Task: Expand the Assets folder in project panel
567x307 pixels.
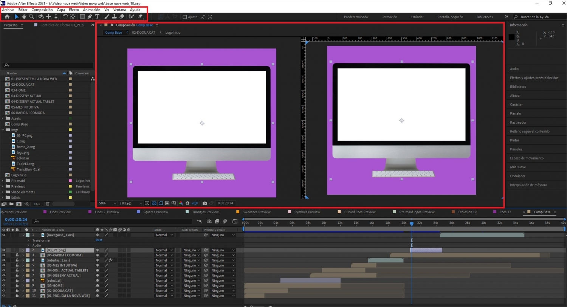Action: pyautogui.click(x=3, y=118)
